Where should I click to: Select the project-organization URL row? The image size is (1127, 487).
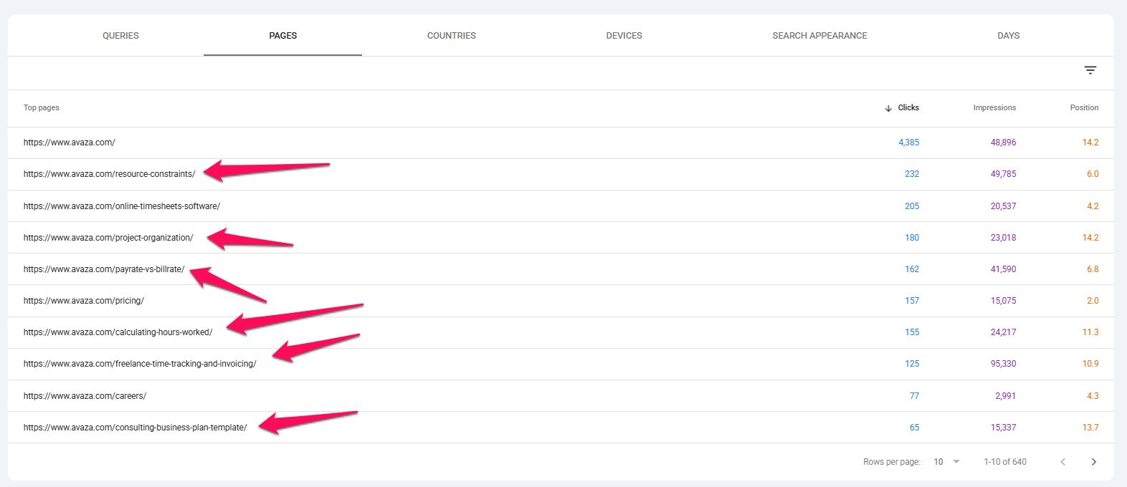pos(561,237)
